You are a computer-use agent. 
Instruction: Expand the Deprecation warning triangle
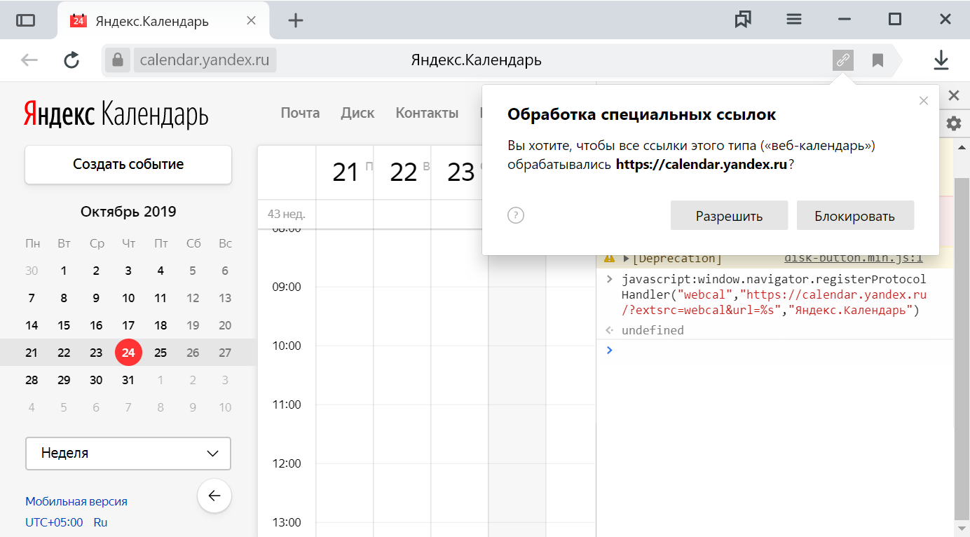(627, 259)
